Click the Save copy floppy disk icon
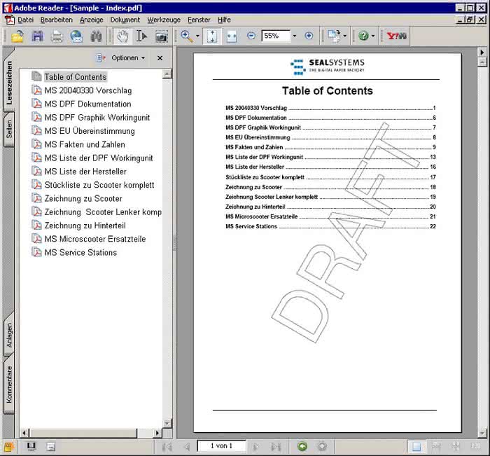Screen dimensions: 490x456 click(37, 36)
